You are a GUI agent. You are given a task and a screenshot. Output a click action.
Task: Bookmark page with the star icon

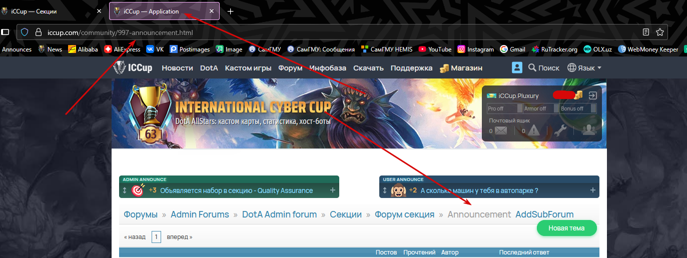point(660,32)
